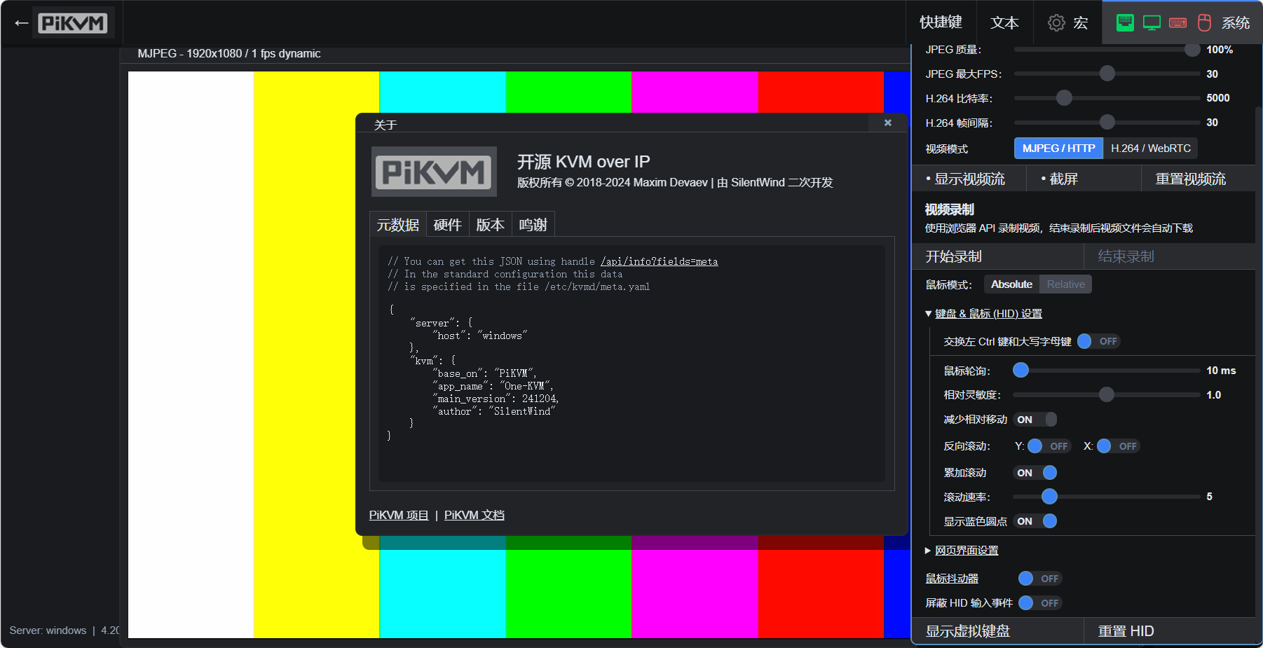Toggle 交换左 Ctrl 键和大写字母键 switch
Viewport: 1263px width, 648px height.
point(1098,341)
